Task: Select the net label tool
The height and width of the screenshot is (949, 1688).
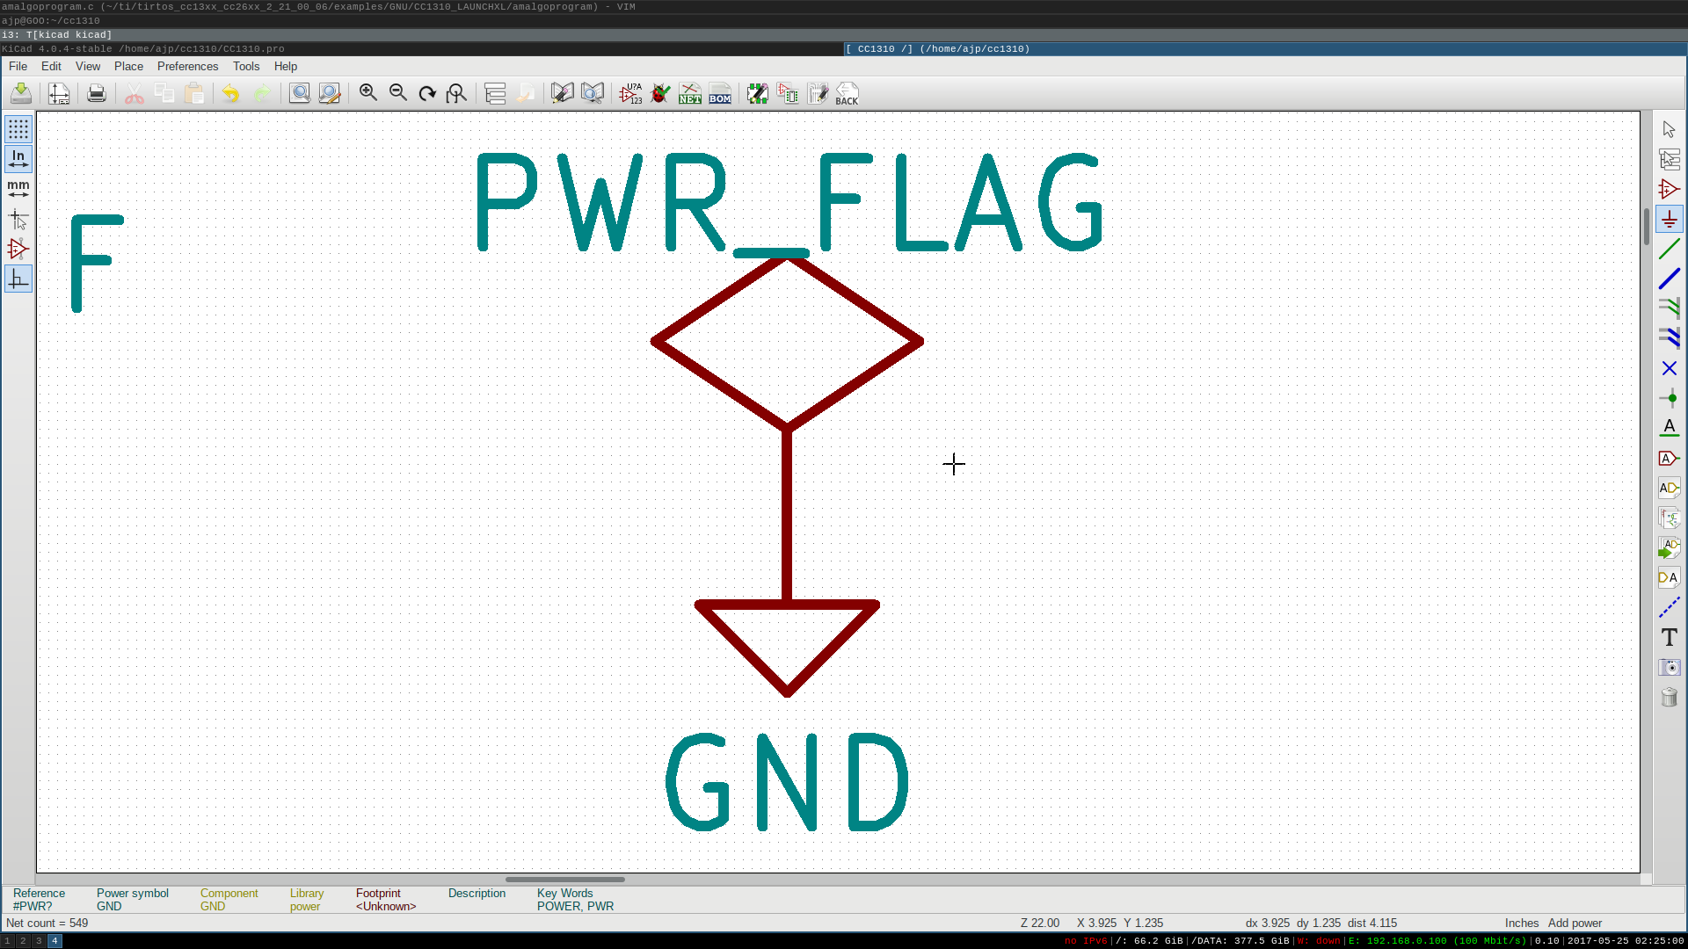Action: (1669, 428)
